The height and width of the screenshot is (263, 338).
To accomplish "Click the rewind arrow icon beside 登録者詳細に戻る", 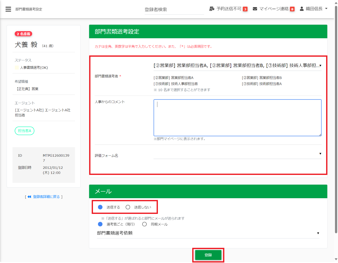I will tap(29, 197).
